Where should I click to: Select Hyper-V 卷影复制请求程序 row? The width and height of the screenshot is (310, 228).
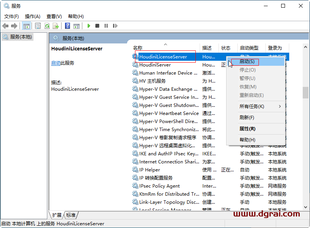click(x=210, y=138)
